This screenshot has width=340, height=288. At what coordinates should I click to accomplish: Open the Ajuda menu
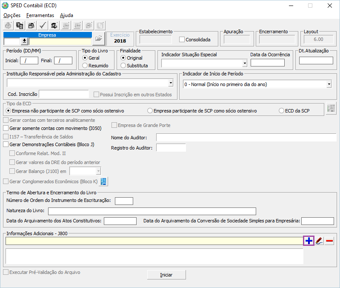66,15
